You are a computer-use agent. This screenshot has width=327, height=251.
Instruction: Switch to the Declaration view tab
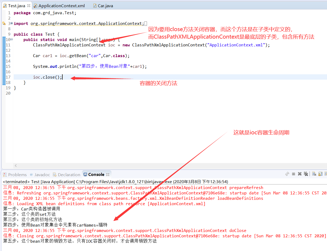pyautogui.click(x=66, y=175)
